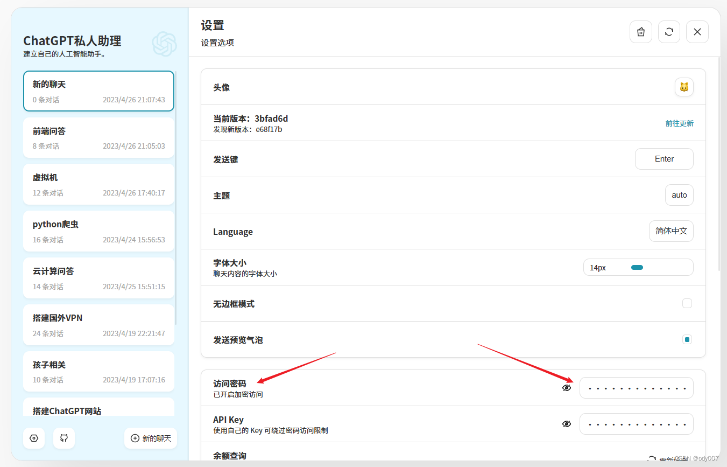Image resolution: width=727 pixels, height=467 pixels.
Task: Click the 发现新版本：e68f17b text
Action: 248,129
